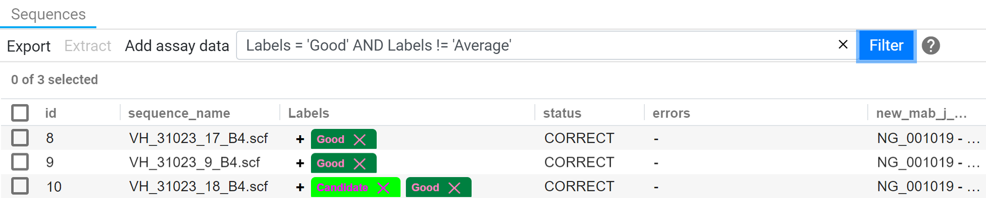
Task: Add a label to sequence id 9
Action: 300,163
